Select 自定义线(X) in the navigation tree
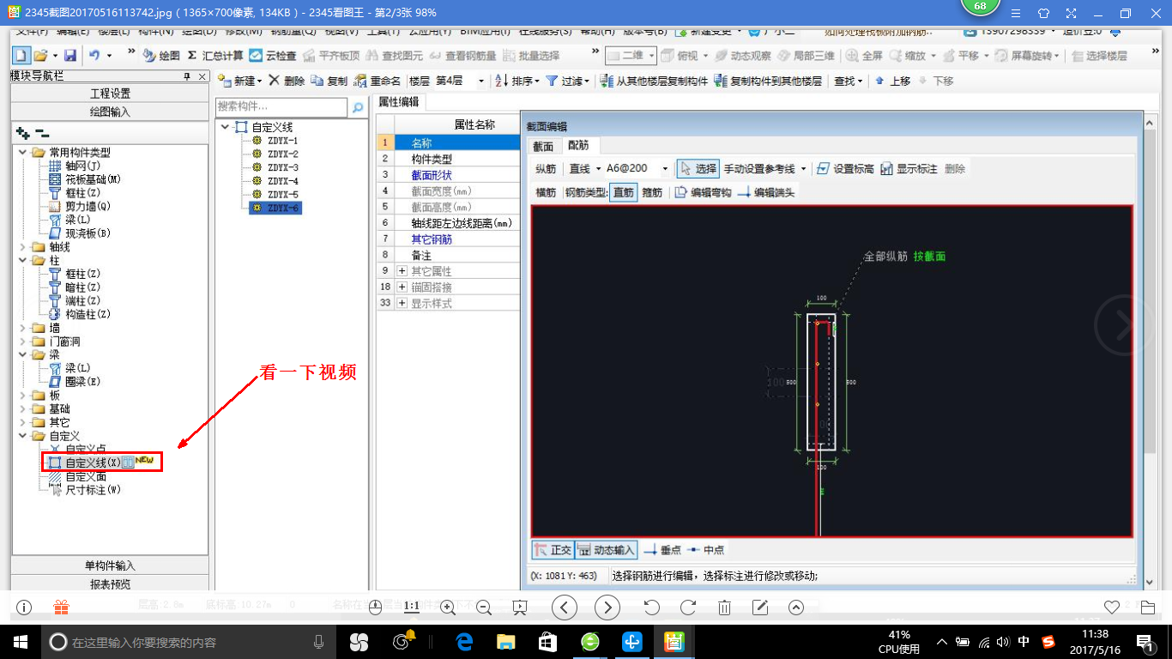The height and width of the screenshot is (659, 1172). coord(94,463)
